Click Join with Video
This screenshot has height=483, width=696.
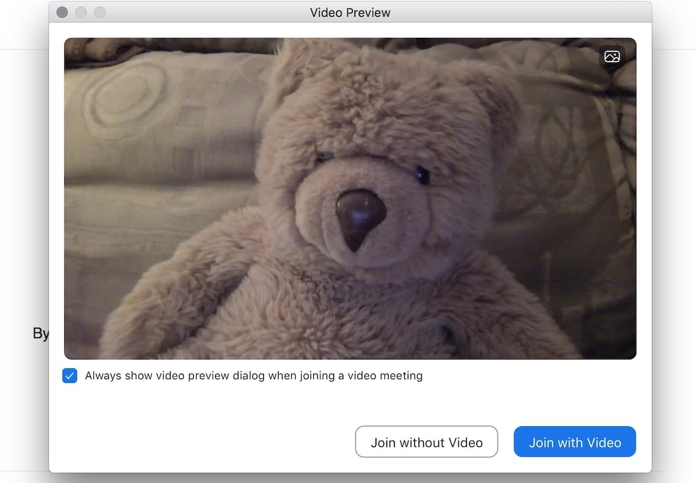coord(575,442)
